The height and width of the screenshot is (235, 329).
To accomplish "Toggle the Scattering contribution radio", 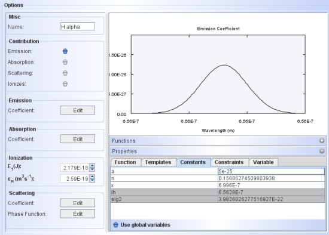I will 65,73.
